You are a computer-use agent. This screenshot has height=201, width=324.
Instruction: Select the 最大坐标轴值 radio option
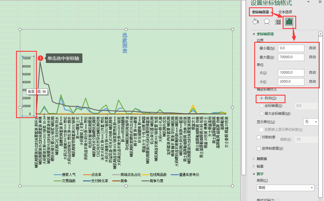click(262, 114)
